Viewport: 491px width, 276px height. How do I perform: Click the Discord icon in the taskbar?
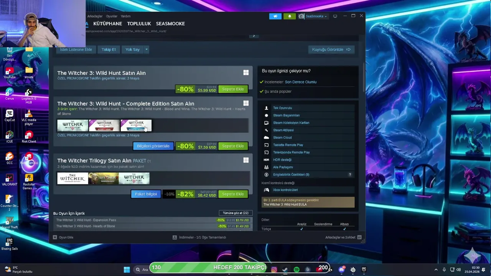pyautogui.click(x=341, y=269)
